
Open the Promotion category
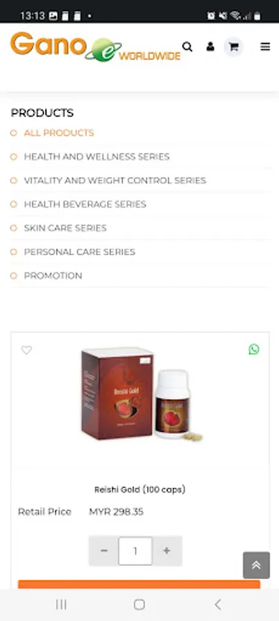coord(53,275)
